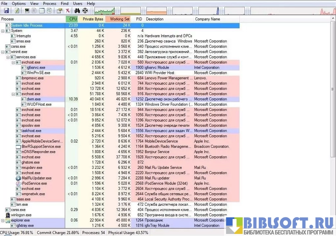The height and width of the screenshot is (236, 336).
Task: Sort by the CPU column header
Action: point(73,19)
